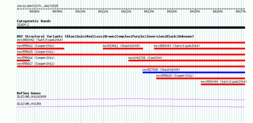Open variant label nsv555617 (Cooper2011)
The width and height of the screenshot is (253, 123).
tap(36, 64)
